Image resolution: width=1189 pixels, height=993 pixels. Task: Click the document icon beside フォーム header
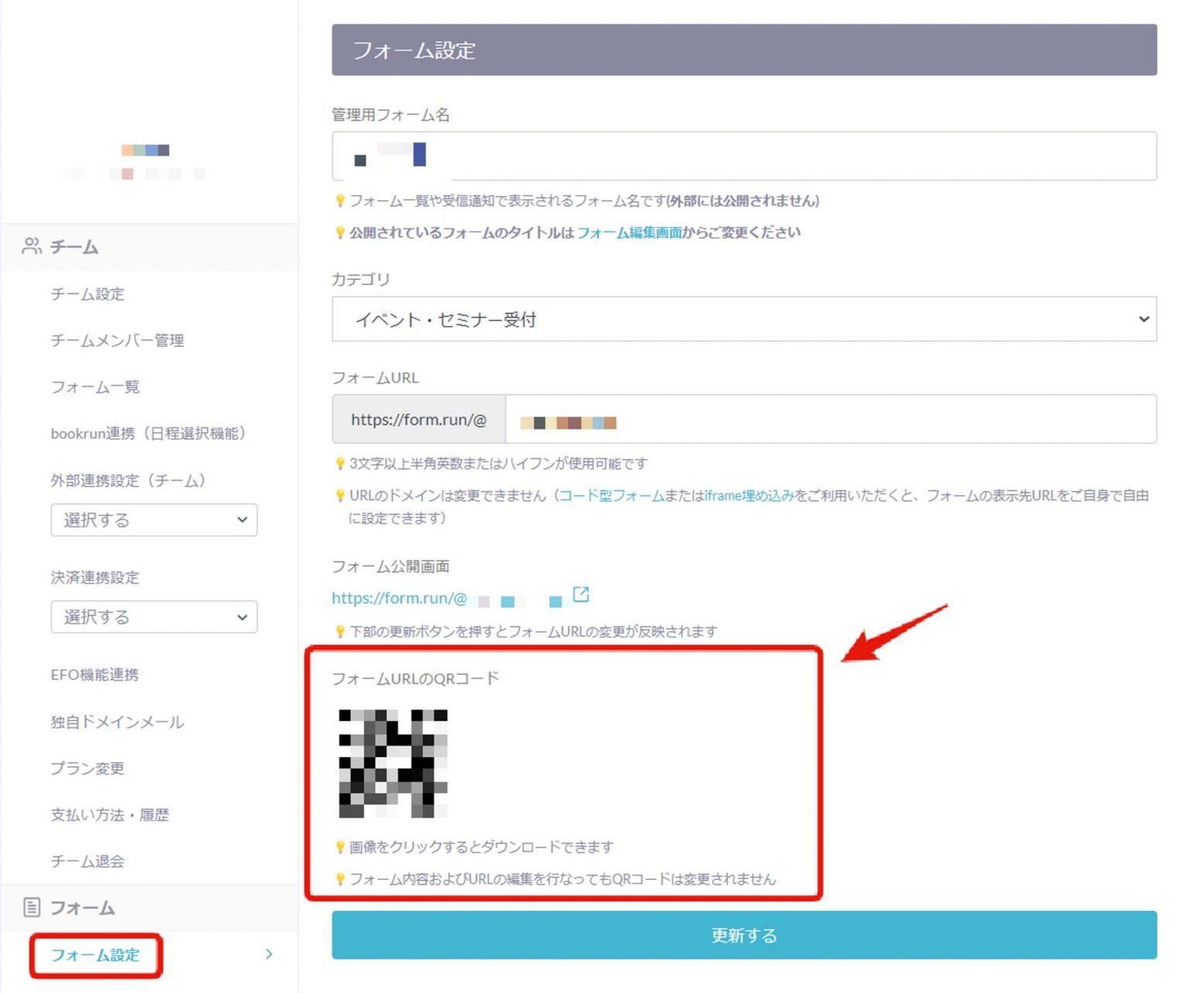pos(31,906)
